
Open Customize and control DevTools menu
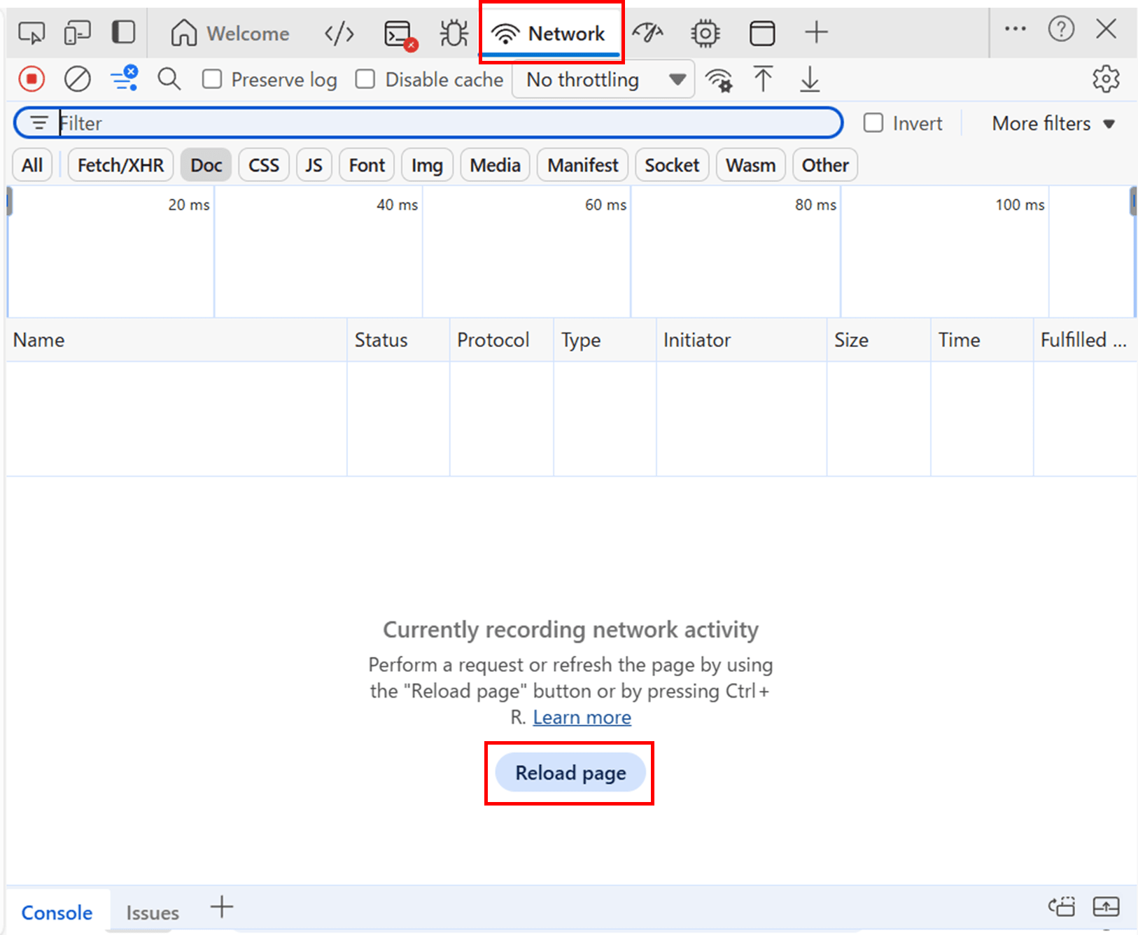pos(1015,29)
